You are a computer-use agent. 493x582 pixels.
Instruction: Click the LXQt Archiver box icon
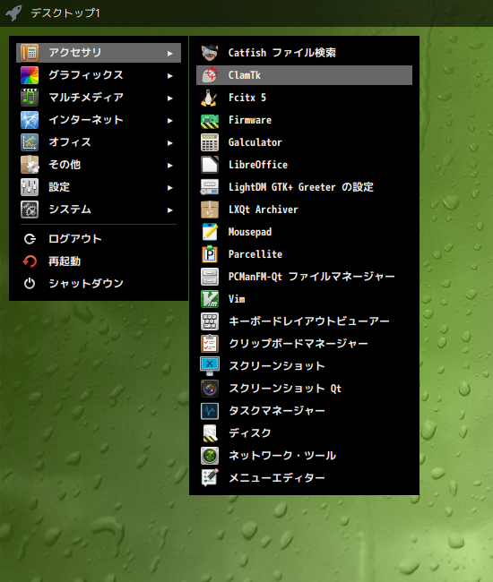[x=210, y=210]
